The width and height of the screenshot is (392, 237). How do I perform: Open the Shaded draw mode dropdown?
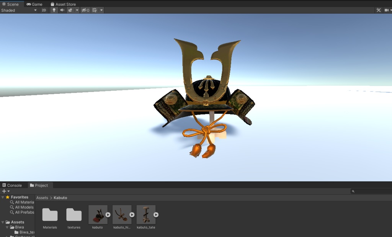click(x=19, y=10)
